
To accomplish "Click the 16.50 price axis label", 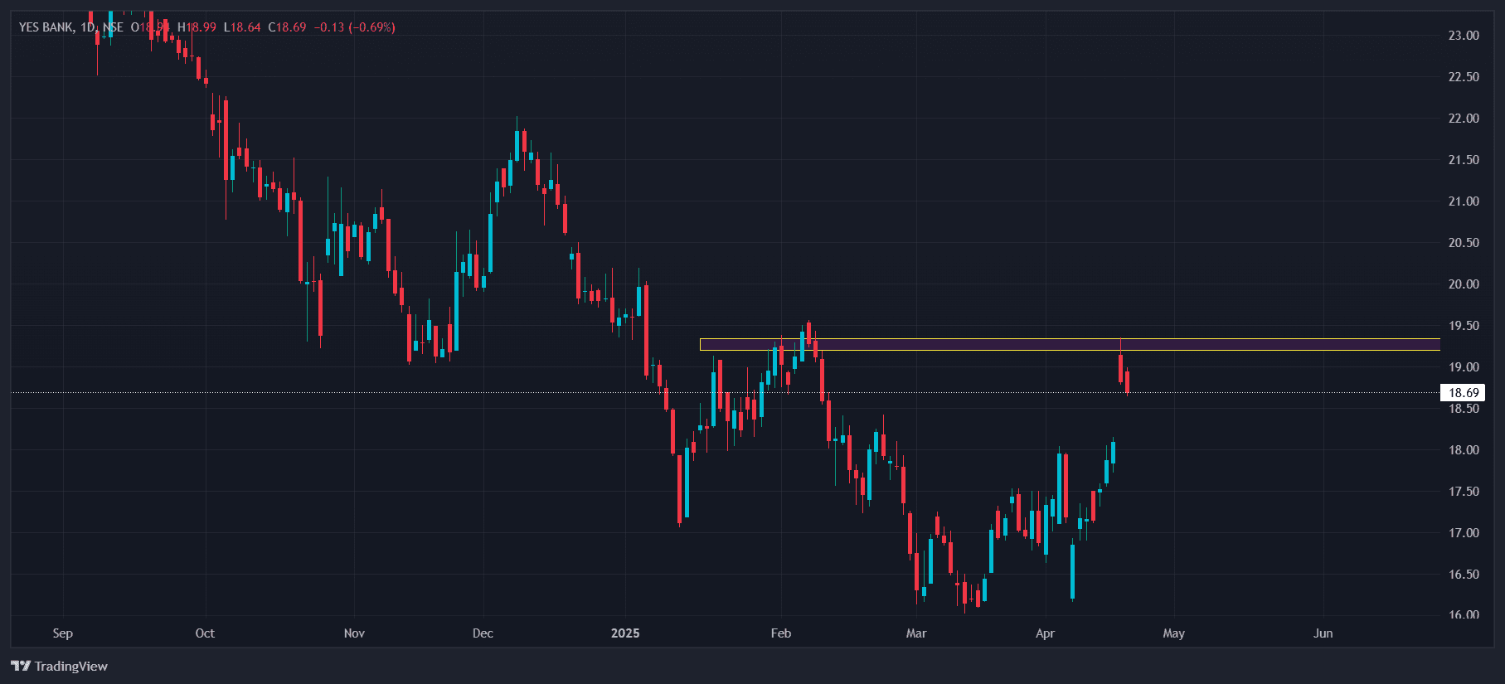I will [x=1464, y=575].
